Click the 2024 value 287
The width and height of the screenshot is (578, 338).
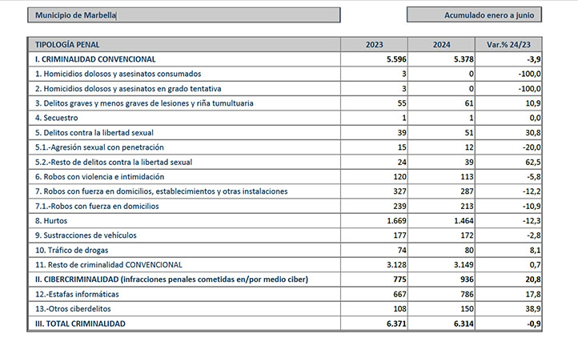point(467,191)
